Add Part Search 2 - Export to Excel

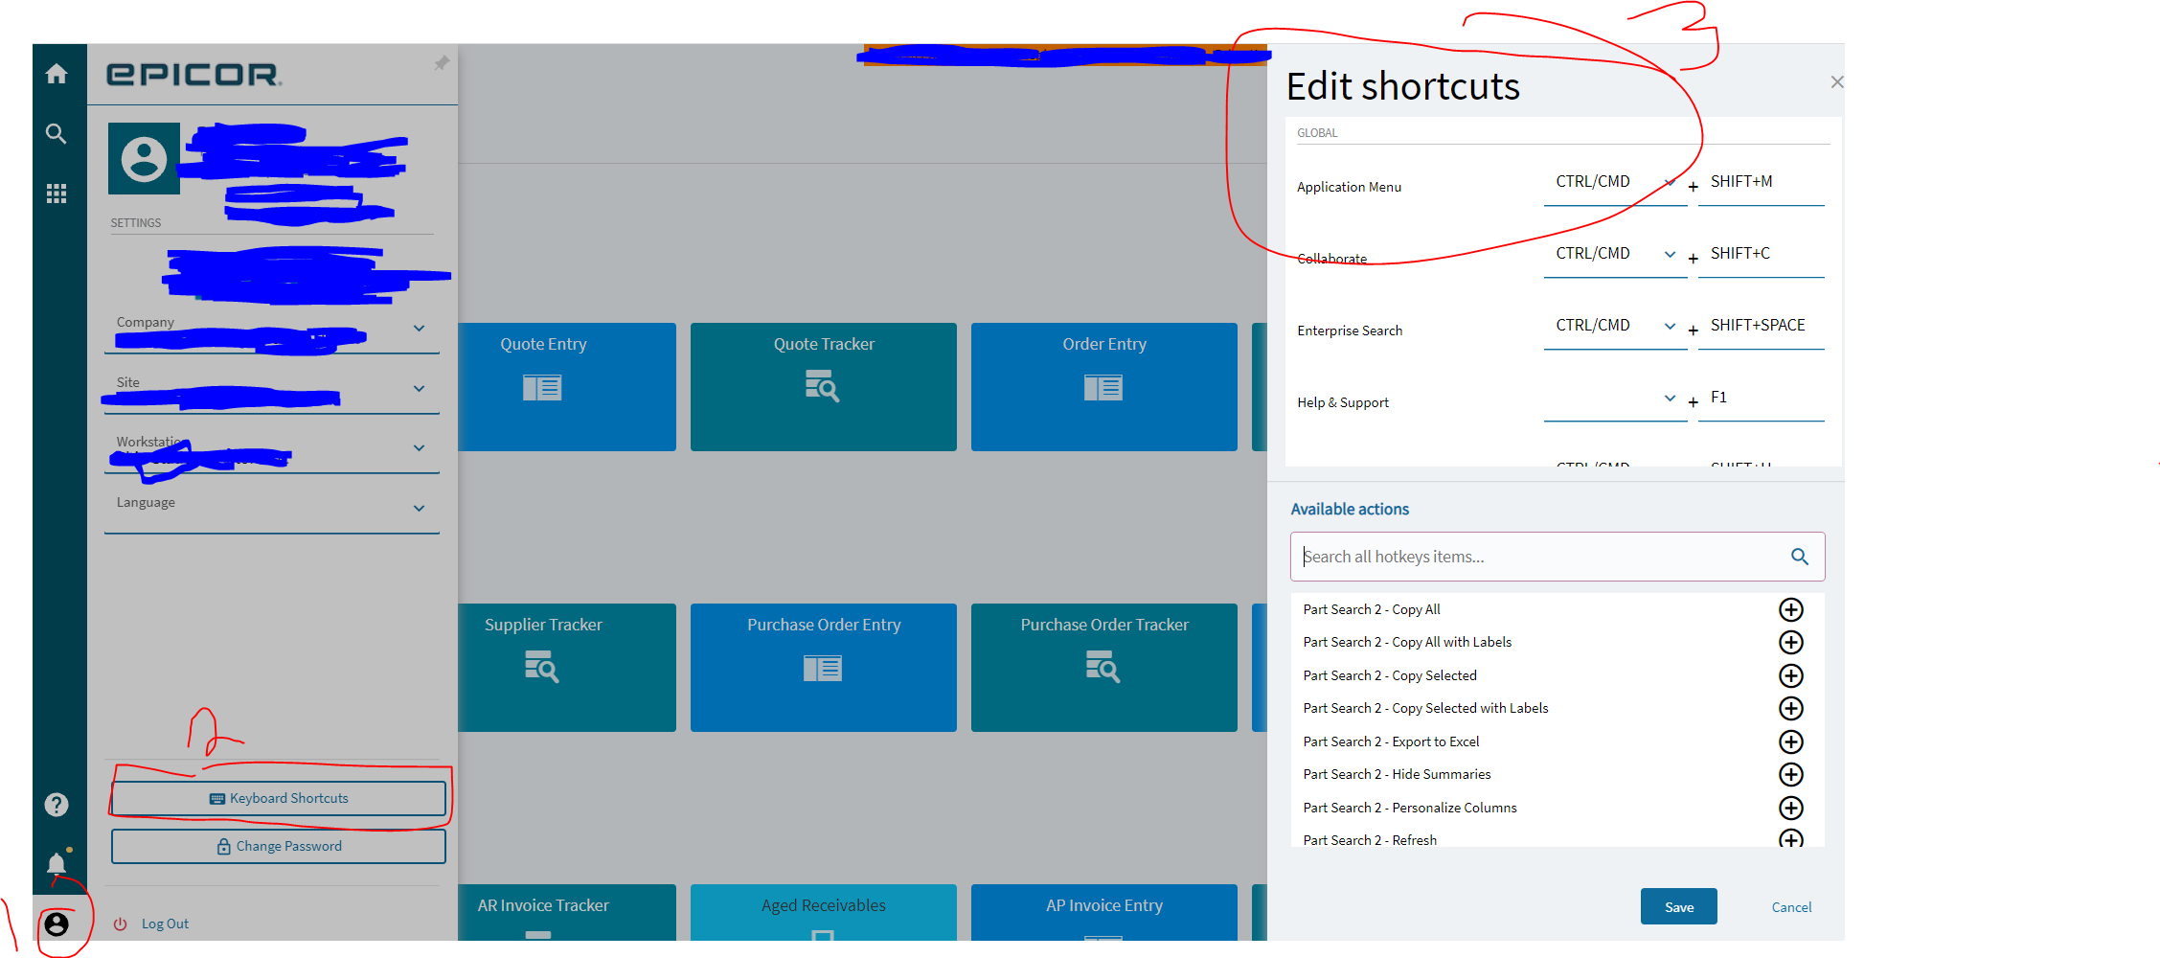click(x=1790, y=741)
